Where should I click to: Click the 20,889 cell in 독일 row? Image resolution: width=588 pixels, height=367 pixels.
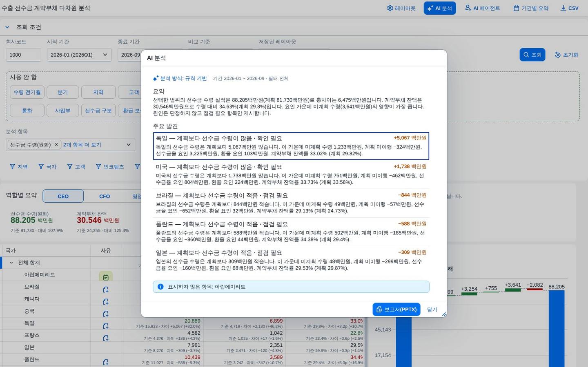(192, 321)
